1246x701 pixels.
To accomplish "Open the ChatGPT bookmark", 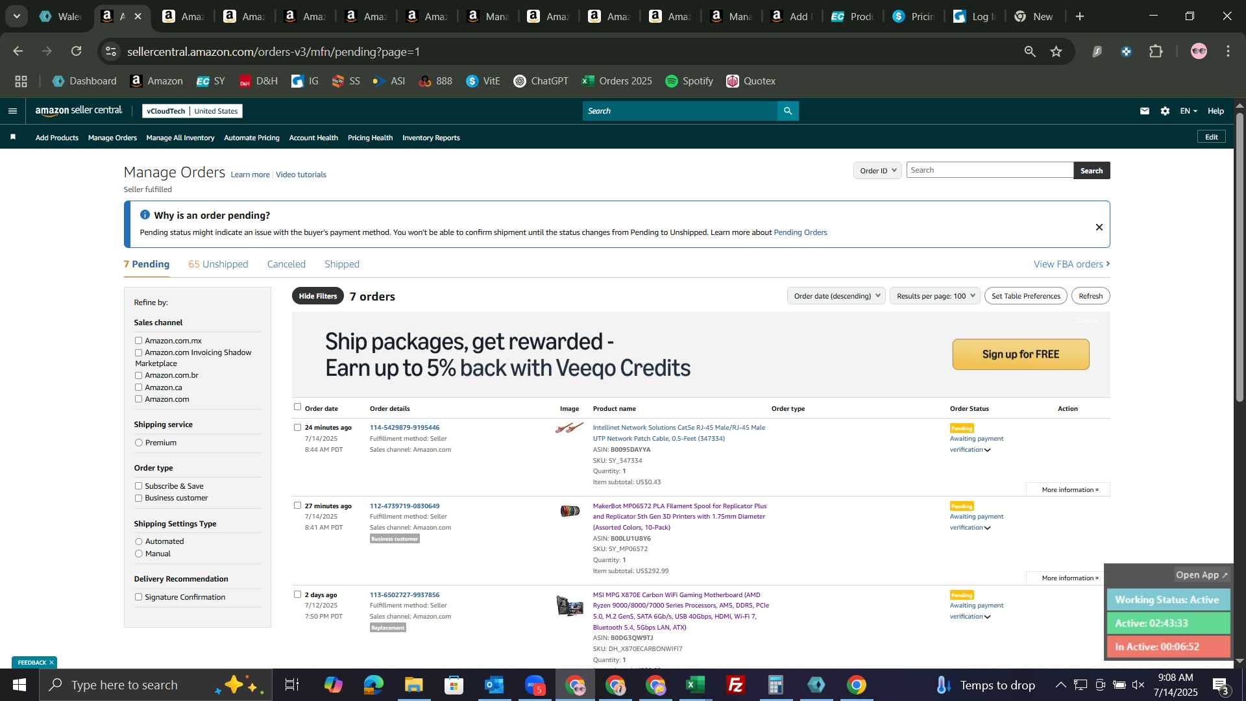I will pos(541,81).
